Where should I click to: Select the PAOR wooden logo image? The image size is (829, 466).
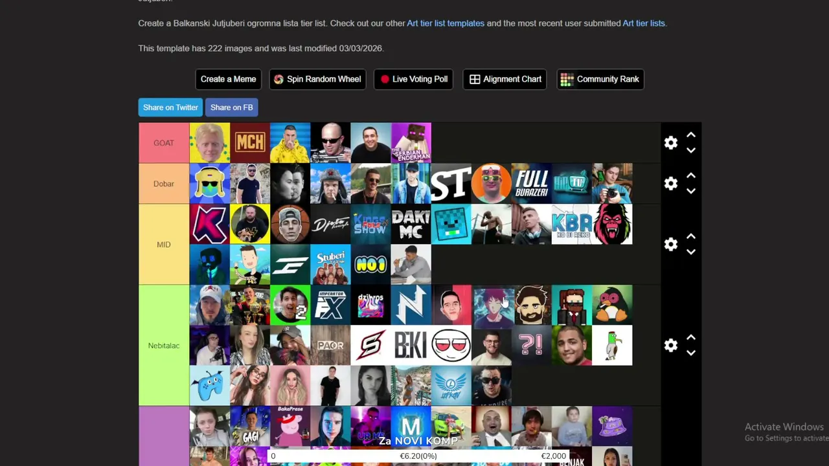pyautogui.click(x=330, y=346)
